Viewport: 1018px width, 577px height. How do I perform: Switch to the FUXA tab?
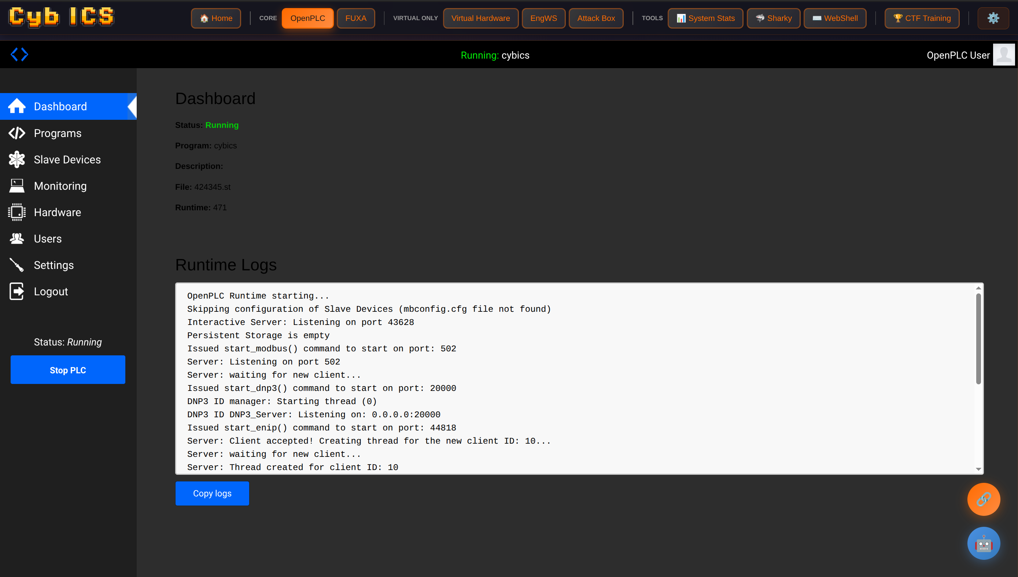[355, 18]
